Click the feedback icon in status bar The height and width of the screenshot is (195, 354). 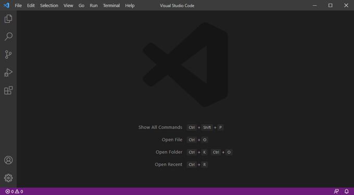click(336, 191)
